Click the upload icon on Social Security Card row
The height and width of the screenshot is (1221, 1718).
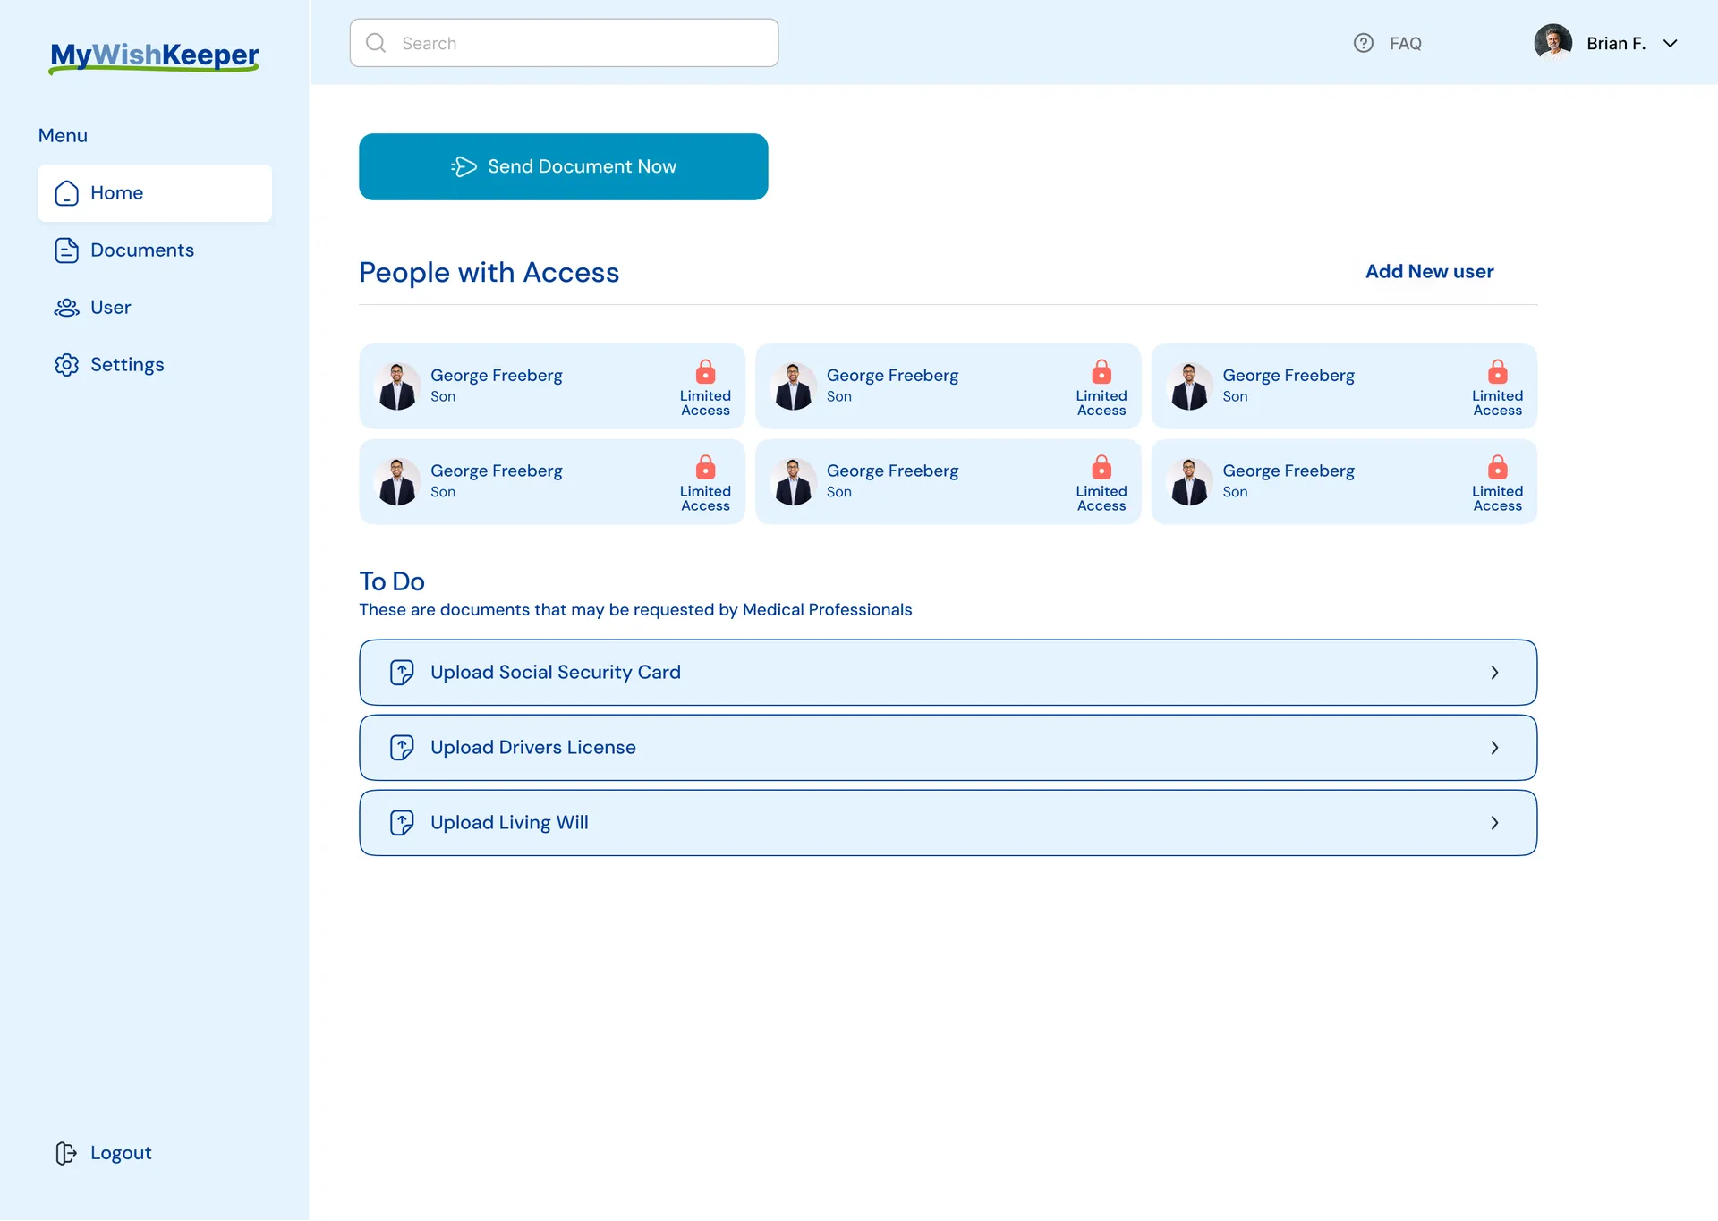click(x=403, y=673)
